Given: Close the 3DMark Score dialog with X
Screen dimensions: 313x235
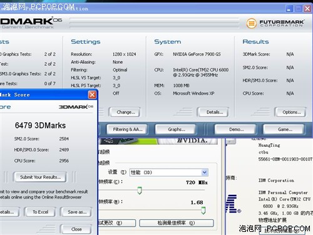Looking at the screenshot, I should [x=92, y=95].
